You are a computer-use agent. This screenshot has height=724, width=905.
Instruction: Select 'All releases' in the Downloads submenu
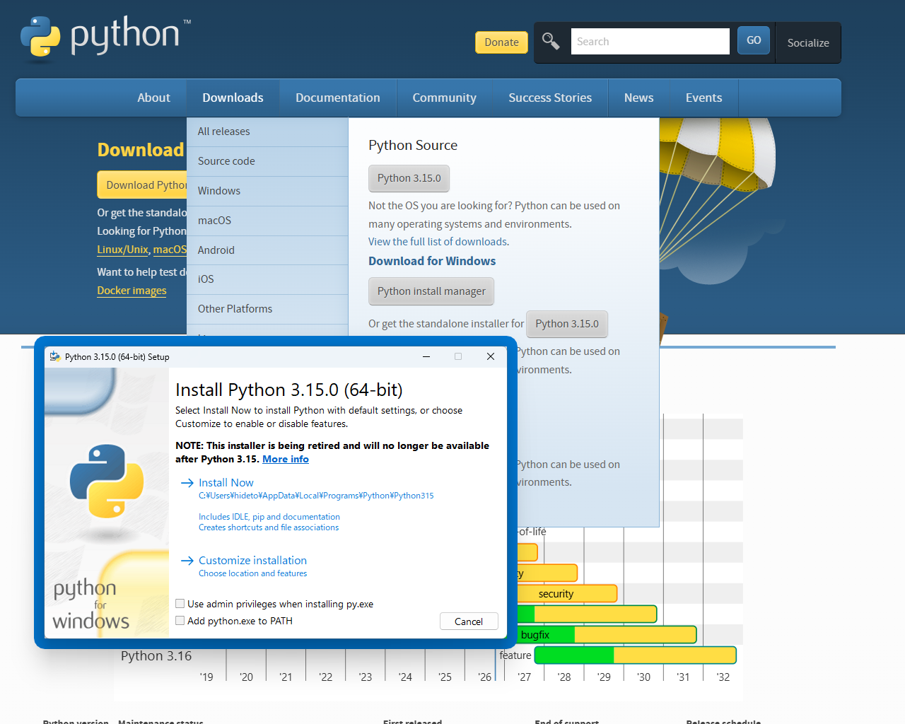[267, 132]
